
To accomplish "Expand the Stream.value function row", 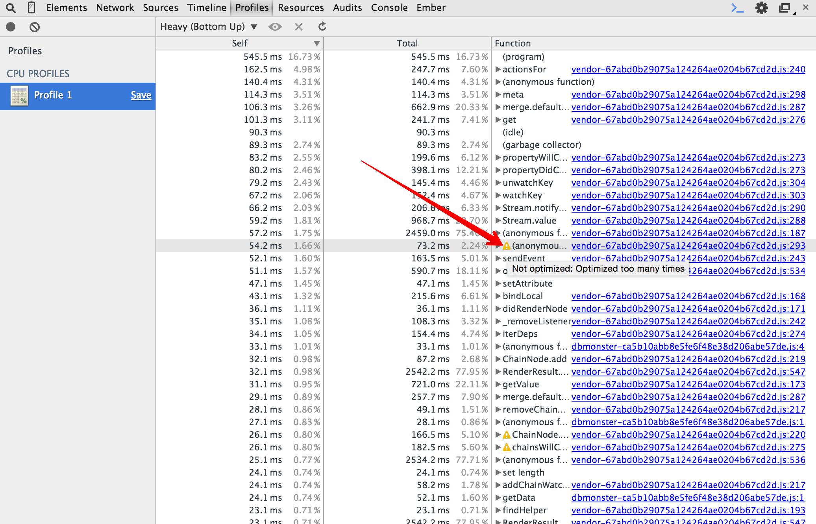I will click(498, 220).
